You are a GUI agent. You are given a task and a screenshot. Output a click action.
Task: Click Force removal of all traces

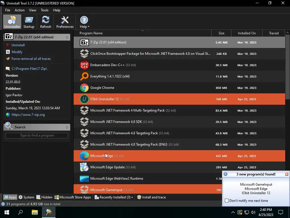tap(31, 59)
